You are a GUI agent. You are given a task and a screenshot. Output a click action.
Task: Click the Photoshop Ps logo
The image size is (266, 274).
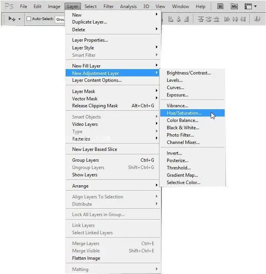tap(9, 7)
